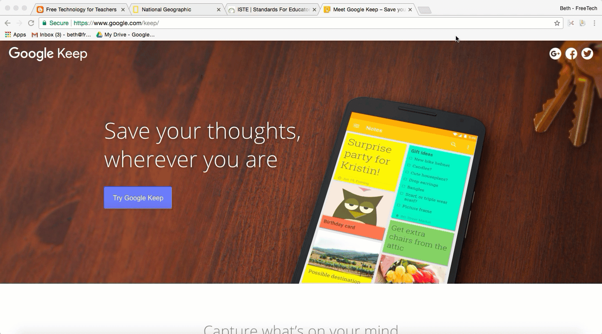Go forward with the forward arrow

19,23
